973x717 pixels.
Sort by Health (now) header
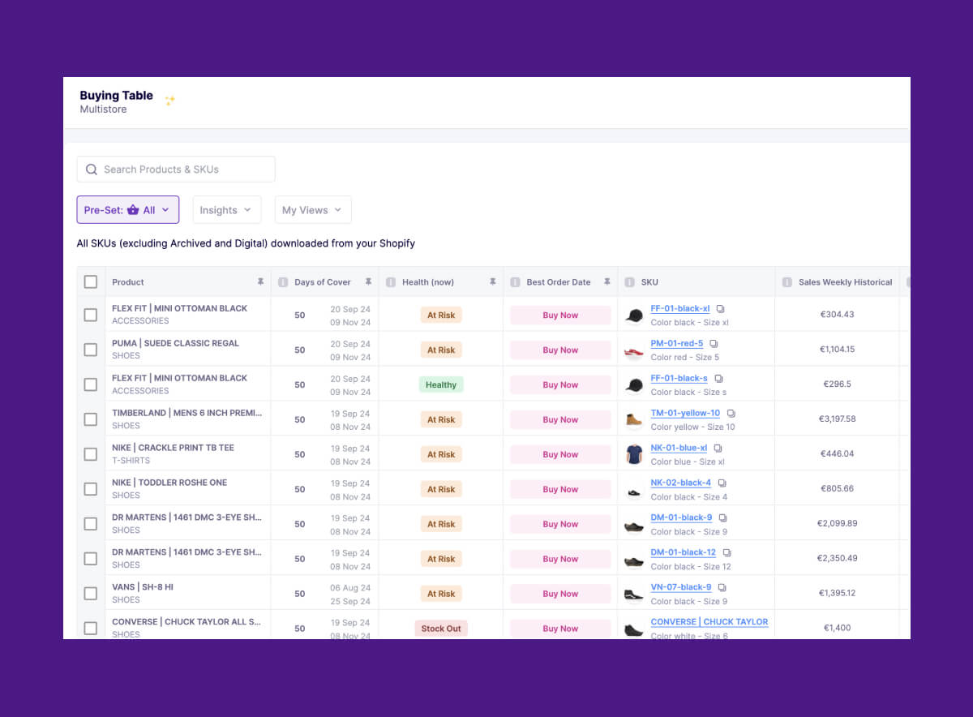tap(428, 282)
